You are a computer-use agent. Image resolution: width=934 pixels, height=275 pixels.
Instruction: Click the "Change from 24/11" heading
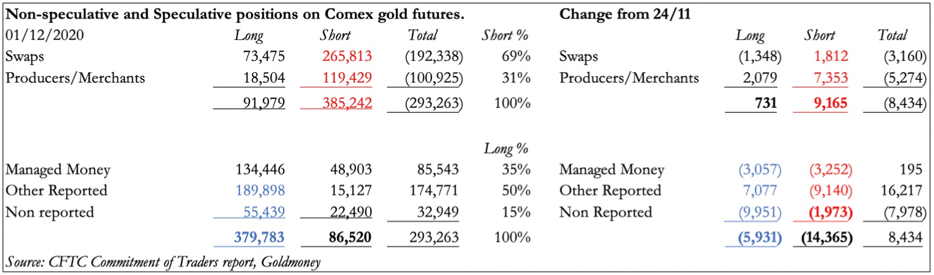(625, 13)
